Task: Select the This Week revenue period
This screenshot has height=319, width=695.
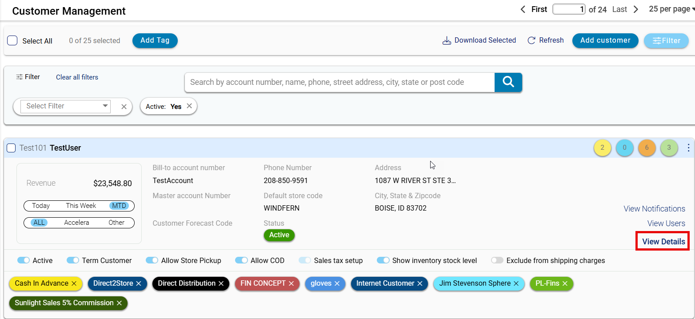Action: (81, 206)
